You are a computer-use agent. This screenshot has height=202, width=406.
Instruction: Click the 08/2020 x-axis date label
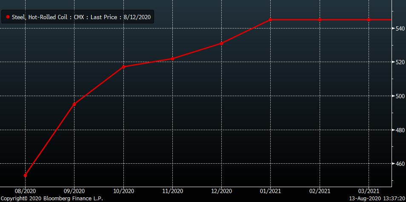pyautogui.click(x=26, y=191)
